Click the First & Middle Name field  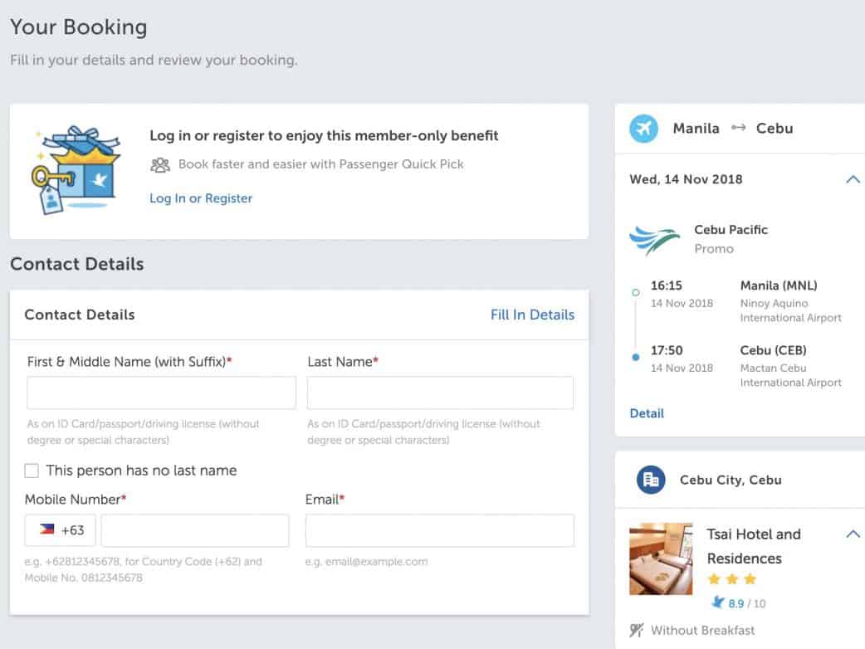coord(161,393)
